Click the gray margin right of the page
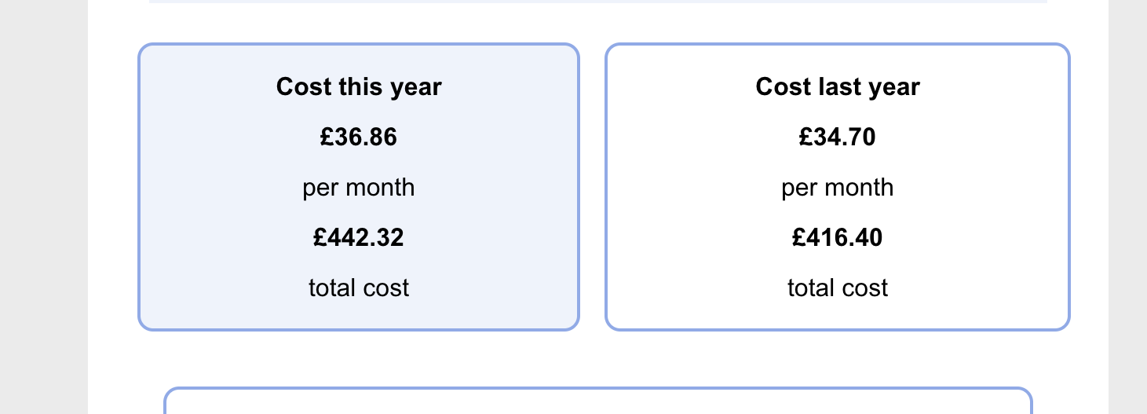The height and width of the screenshot is (414, 1147). coord(1127,204)
